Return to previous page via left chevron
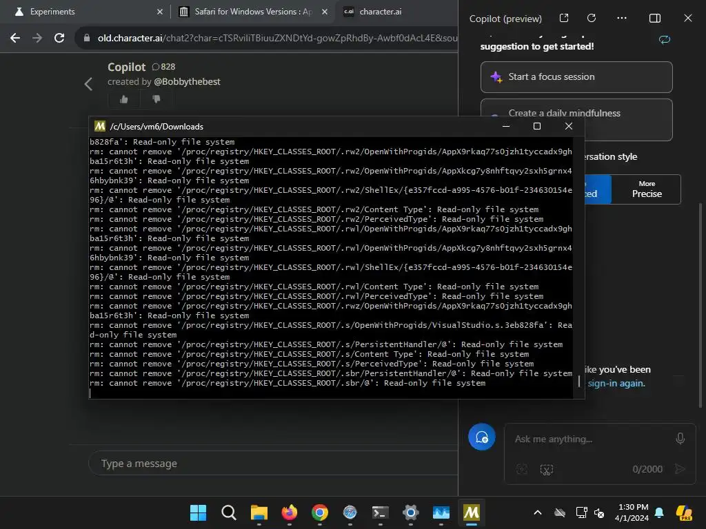The height and width of the screenshot is (529, 706). point(88,83)
